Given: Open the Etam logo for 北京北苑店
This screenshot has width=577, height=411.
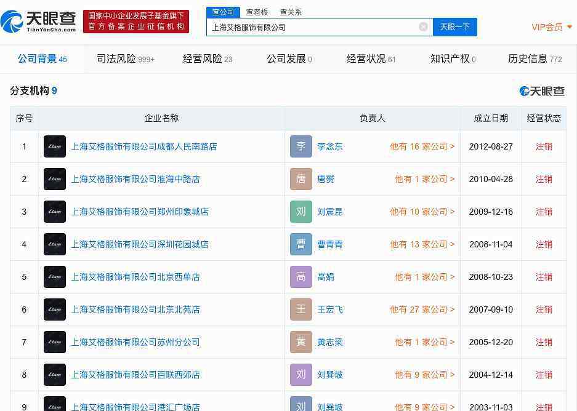Looking at the screenshot, I should coord(54,309).
